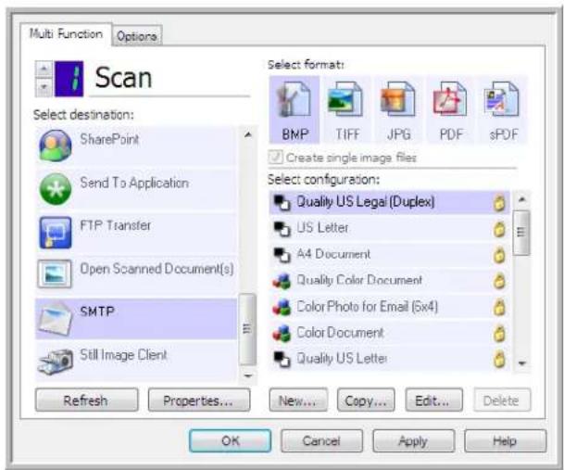Click color icon beside Color Document
The width and height of the screenshot is (564, 470).
pos(282,333)
